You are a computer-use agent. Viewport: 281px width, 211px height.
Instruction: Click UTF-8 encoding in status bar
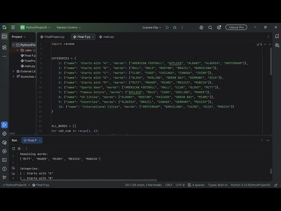(180, 185)
